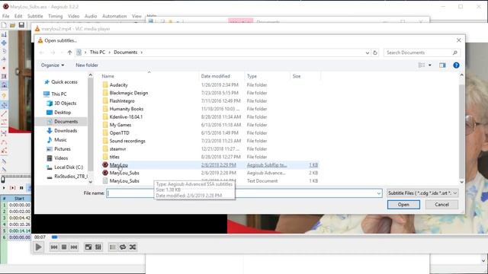Select MaryLou_Subs Aegisub Advanced file

tap(124, 173)
